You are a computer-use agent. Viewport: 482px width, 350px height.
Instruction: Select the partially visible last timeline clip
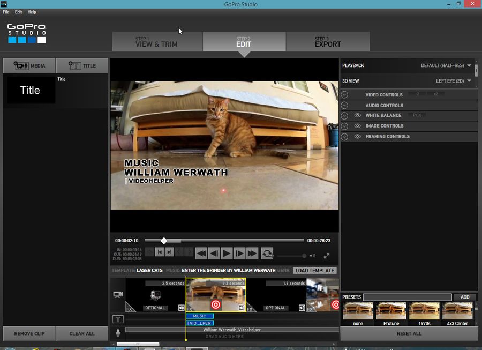(323, 295)
